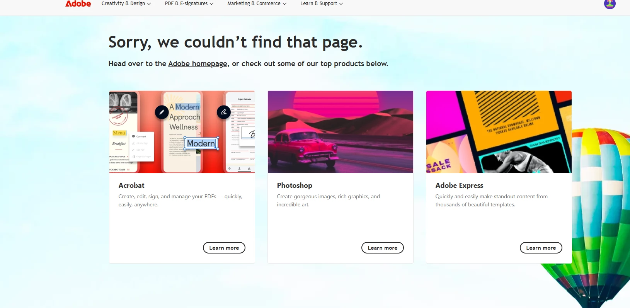Open the Creativity & Design menu

coord(126,3)
